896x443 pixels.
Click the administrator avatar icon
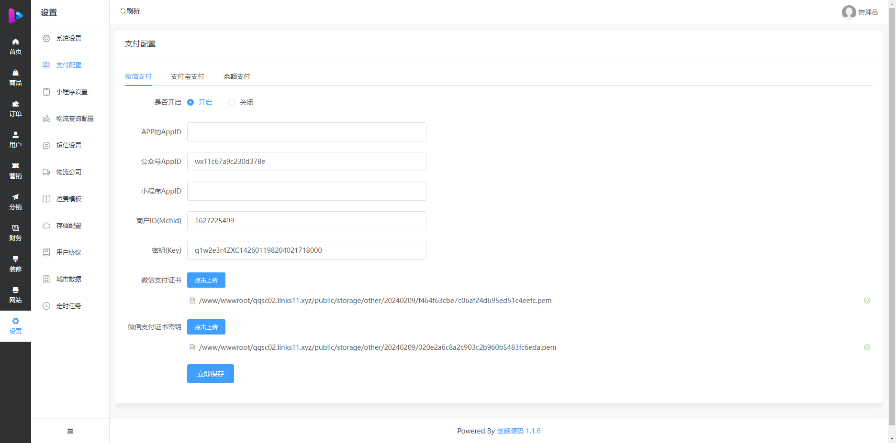(849, 12)
